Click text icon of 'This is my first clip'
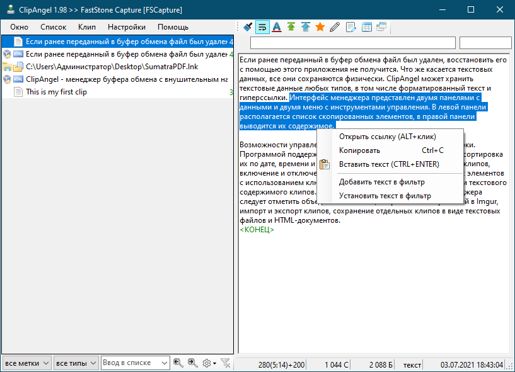 click(18, 92)
